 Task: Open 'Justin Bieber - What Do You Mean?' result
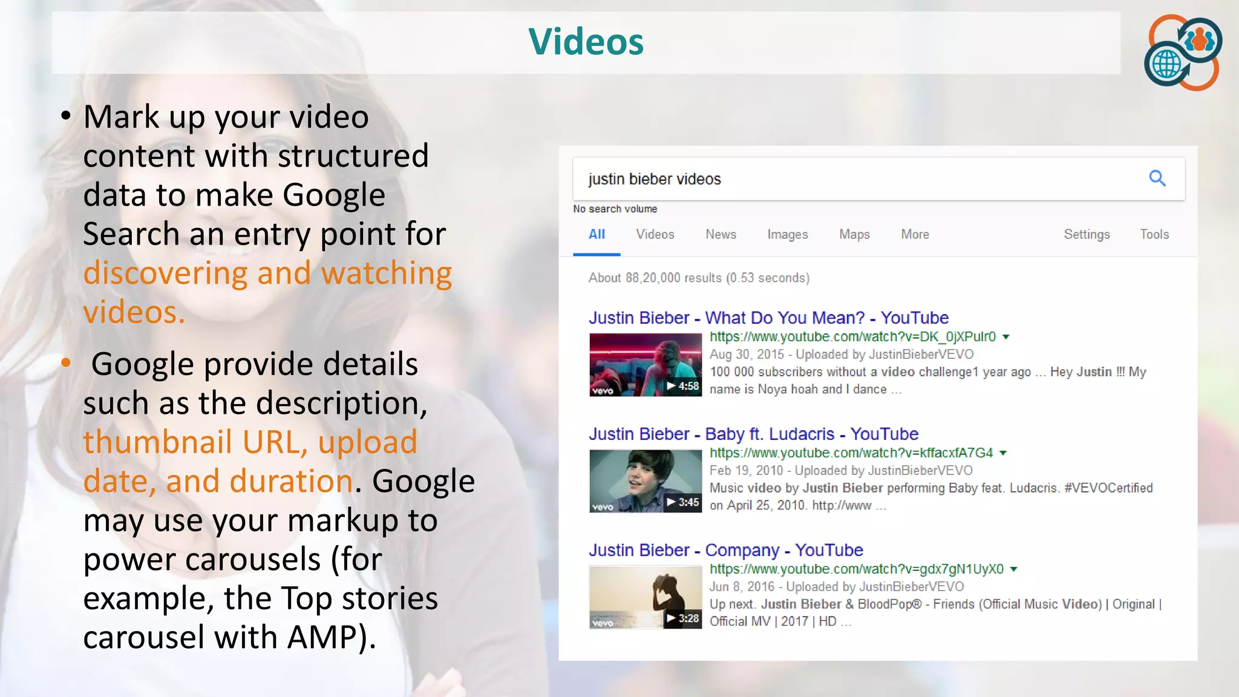tap(768, 318)
